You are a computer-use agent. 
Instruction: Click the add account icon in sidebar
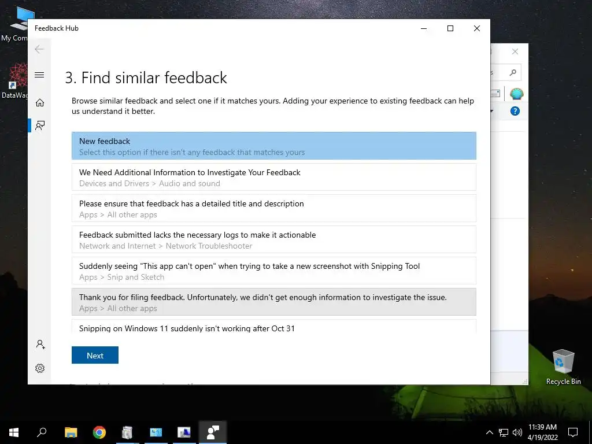click(40, 345)
